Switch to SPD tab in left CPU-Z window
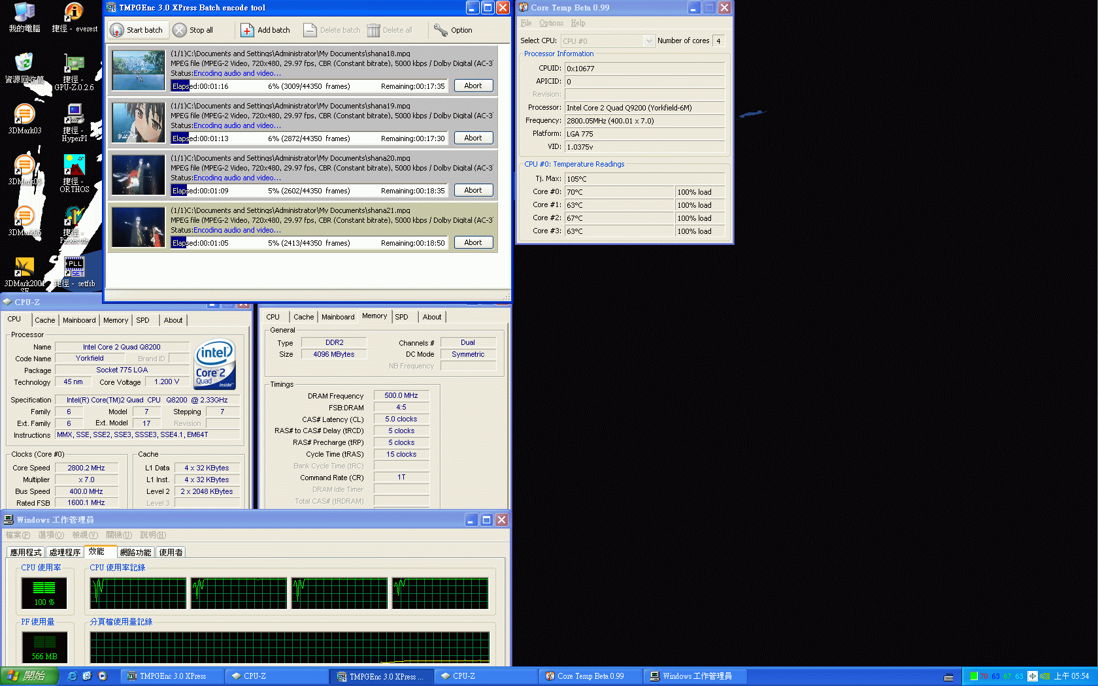Screen dimensions: 1098x686 pyautogui.click(x=142, y=320)
